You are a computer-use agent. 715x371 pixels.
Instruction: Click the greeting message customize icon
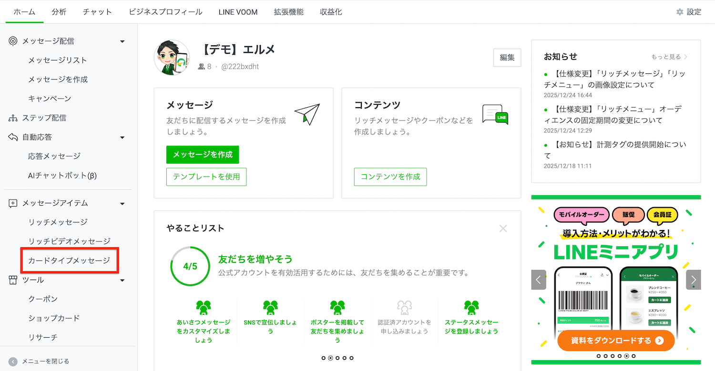click(x=204, y=308)
